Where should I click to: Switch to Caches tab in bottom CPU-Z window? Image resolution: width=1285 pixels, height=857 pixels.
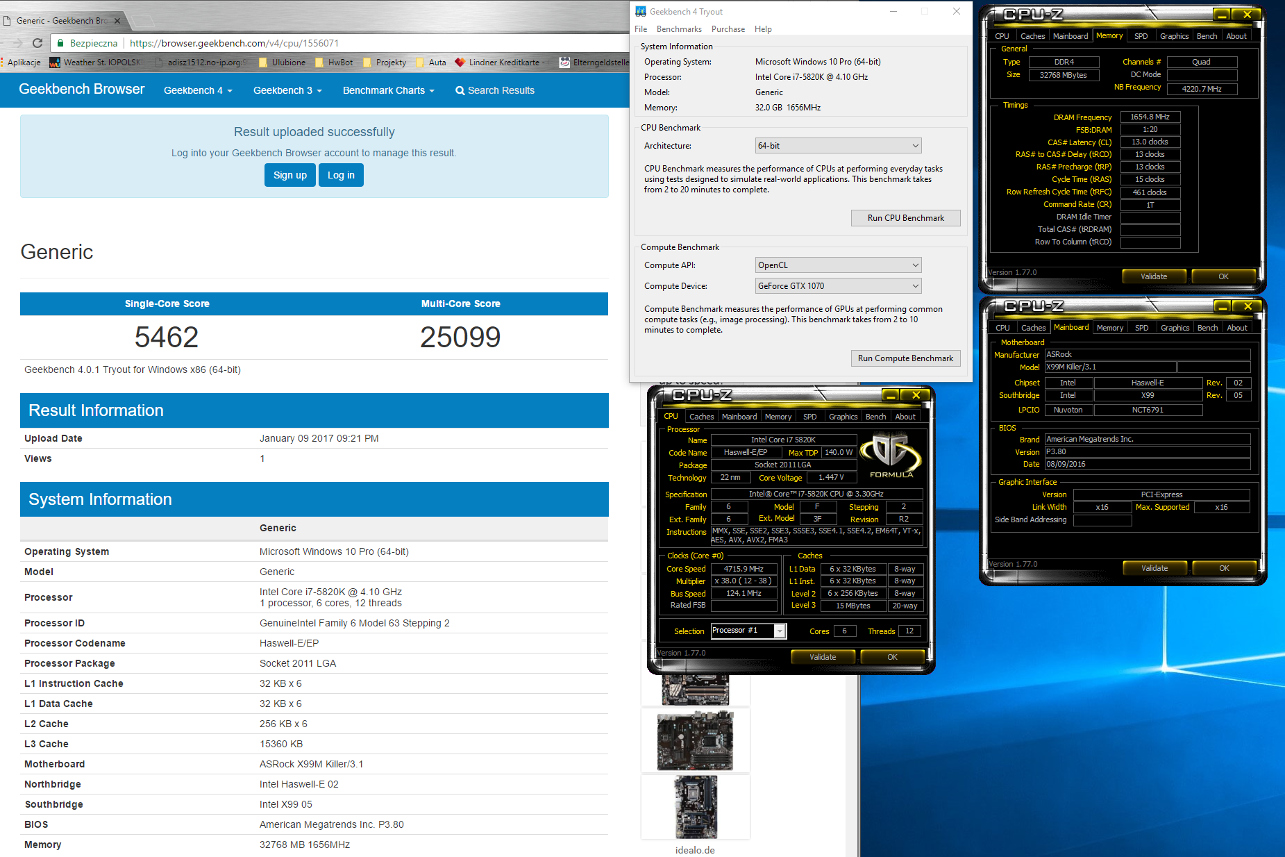[701, 417]
